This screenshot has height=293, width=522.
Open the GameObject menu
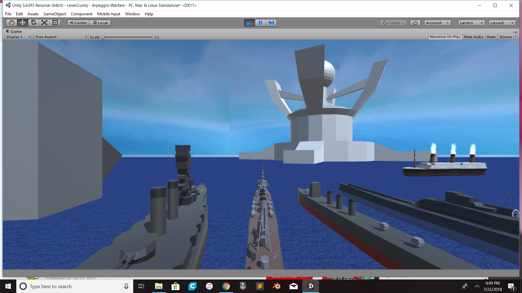[x=55, y=14]
